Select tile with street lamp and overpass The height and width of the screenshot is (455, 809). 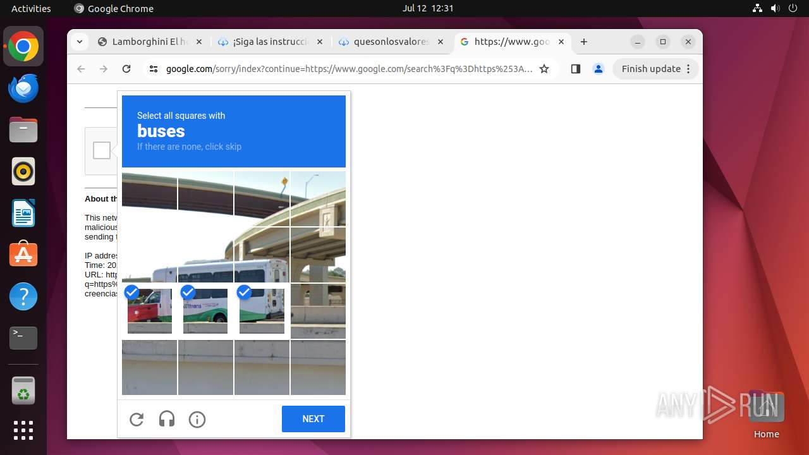tap(318, 198)
